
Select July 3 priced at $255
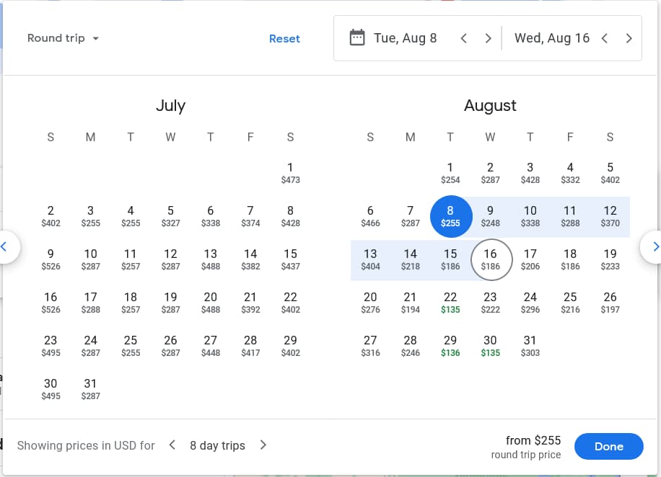tap(91, 216)
